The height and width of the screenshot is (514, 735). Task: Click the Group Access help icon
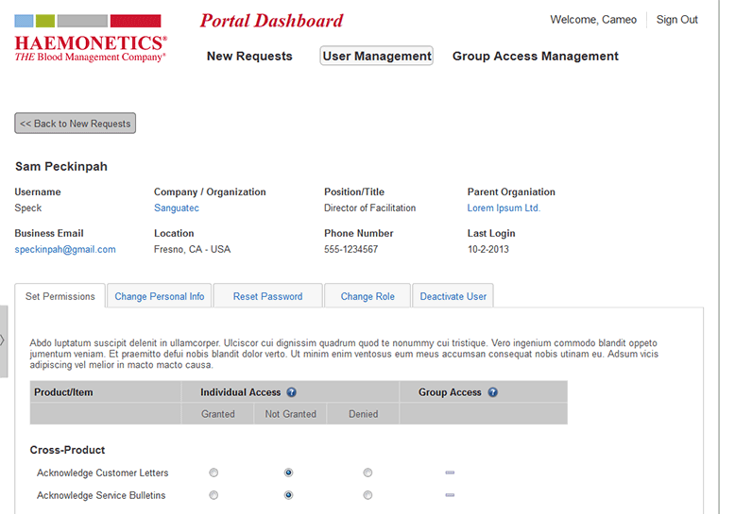[x=492, y=392]
